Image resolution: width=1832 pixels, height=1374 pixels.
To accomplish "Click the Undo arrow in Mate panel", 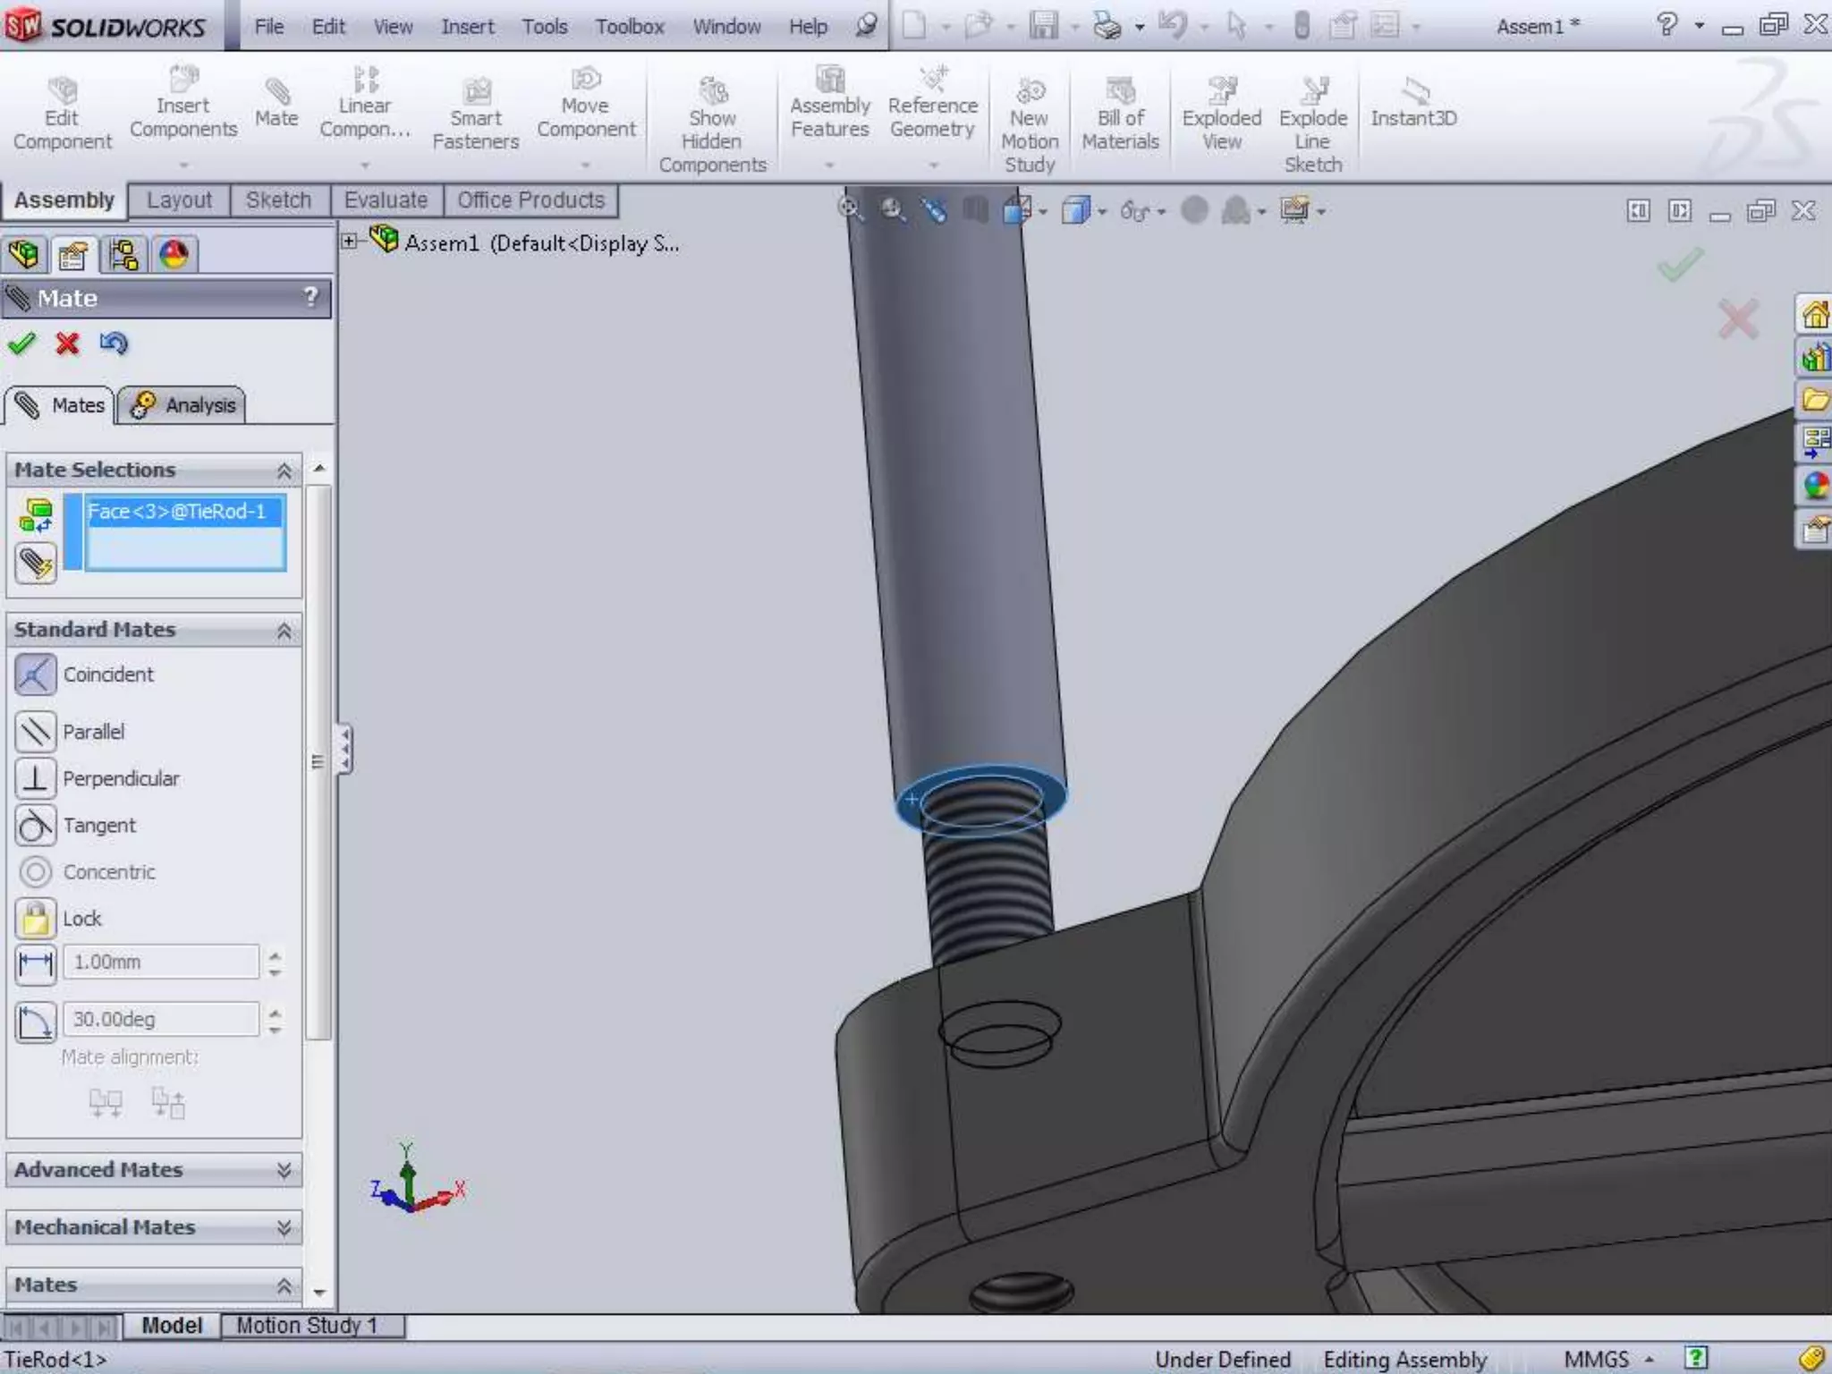I will coord(114,343).
